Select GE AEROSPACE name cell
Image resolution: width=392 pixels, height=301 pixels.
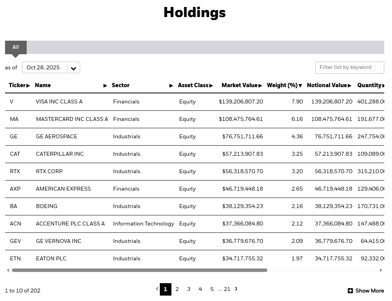(x=56, y=137)
